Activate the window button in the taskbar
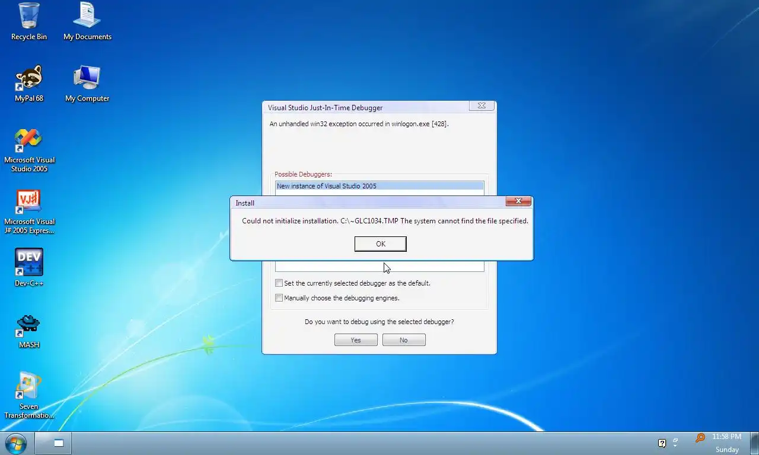The image size is (759, 455). click(53, 443)
